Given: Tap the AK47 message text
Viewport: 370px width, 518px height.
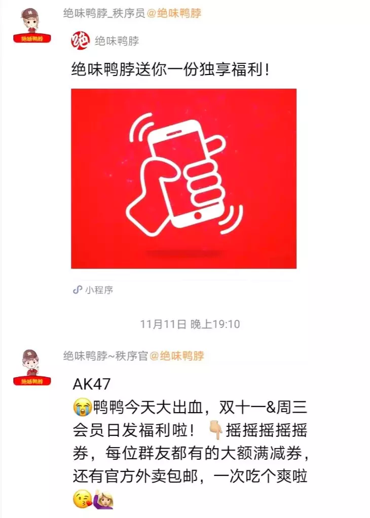Looking at the screenshot, I should click(92, 384).
